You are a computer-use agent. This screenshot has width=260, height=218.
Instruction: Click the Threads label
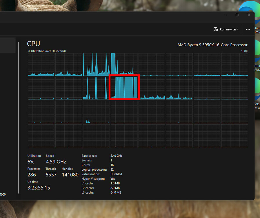(51, 169)
